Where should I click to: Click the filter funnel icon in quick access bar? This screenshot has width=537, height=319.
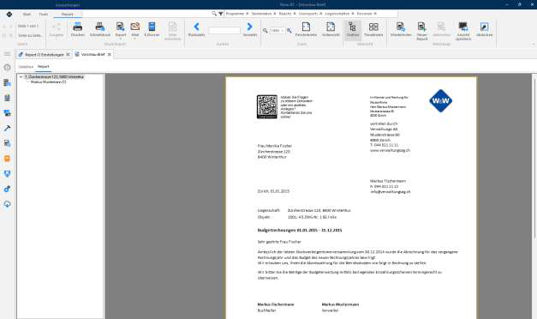click(x=221, y=14)
